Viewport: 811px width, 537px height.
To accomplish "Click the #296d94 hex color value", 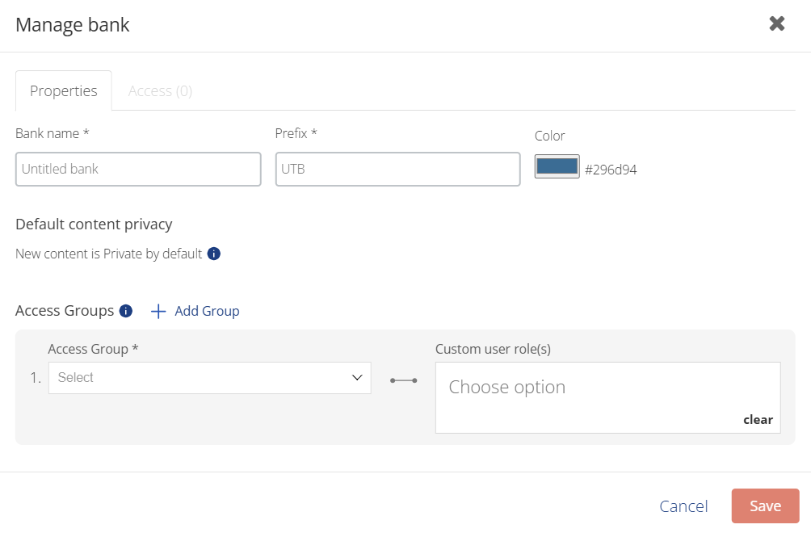I will tap(611, 170).
